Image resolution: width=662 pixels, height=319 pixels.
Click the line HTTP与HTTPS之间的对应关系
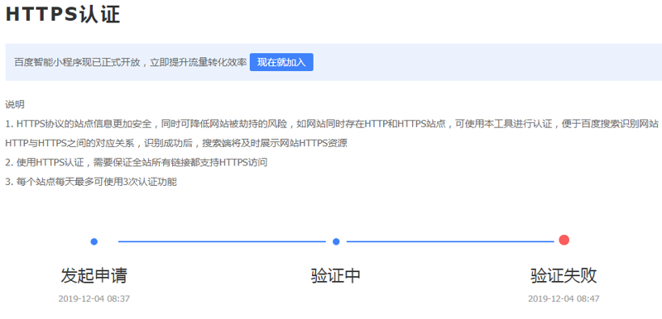(x=176, y=143)
